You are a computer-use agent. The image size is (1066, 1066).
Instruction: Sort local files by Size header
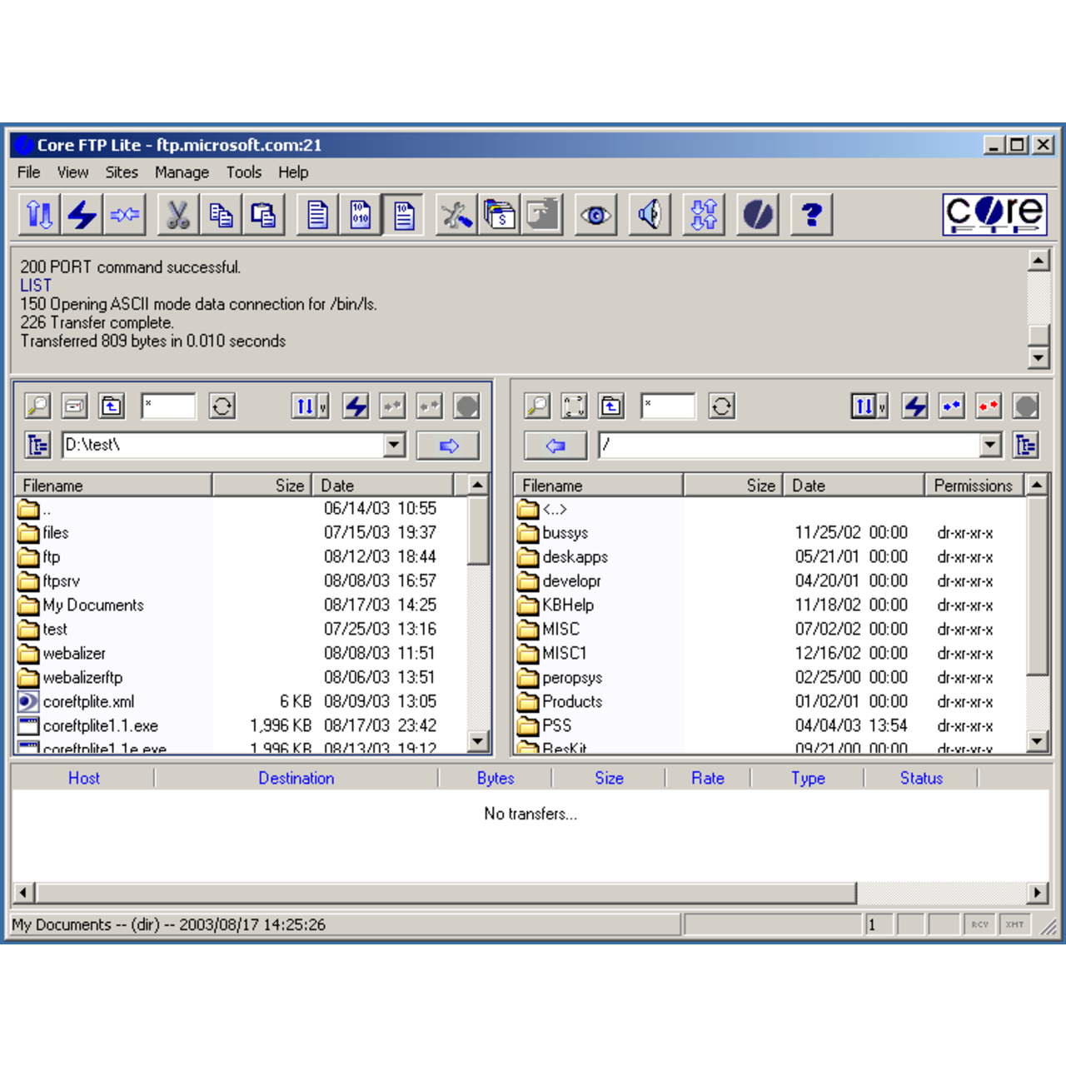(x=262, y=486)
